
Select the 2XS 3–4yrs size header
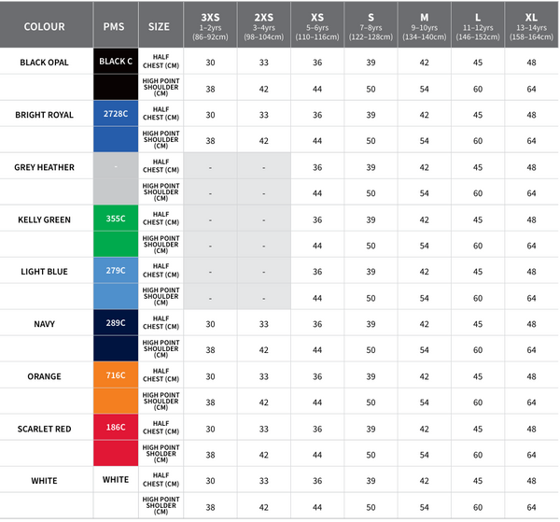click(264, 25)
